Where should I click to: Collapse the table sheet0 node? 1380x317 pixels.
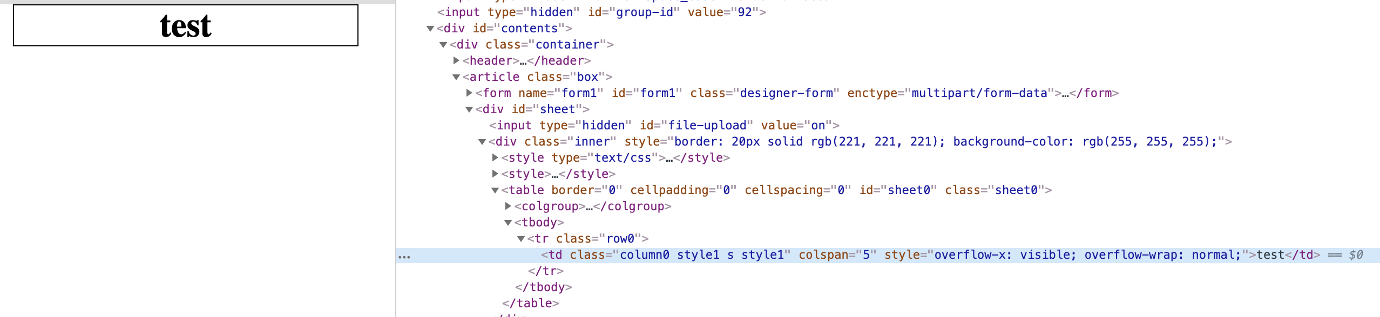pyautogui.click(x=495, y=190)
